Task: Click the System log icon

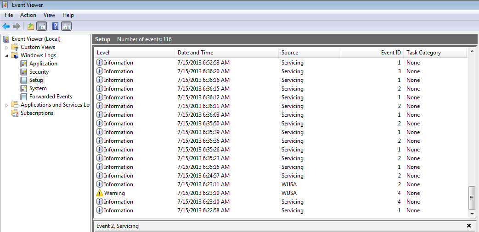Action: [x=23, y=88]
